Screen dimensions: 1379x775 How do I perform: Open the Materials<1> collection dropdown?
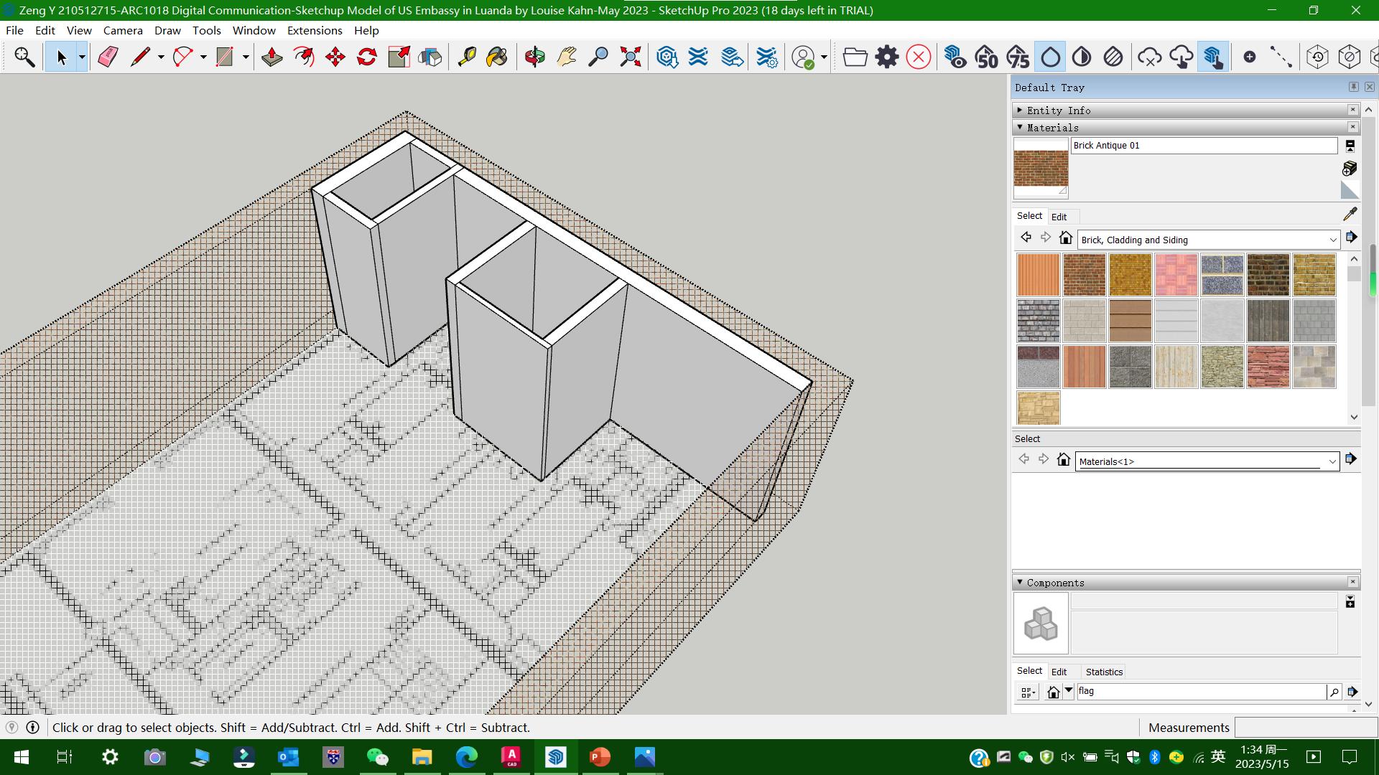1332,461
